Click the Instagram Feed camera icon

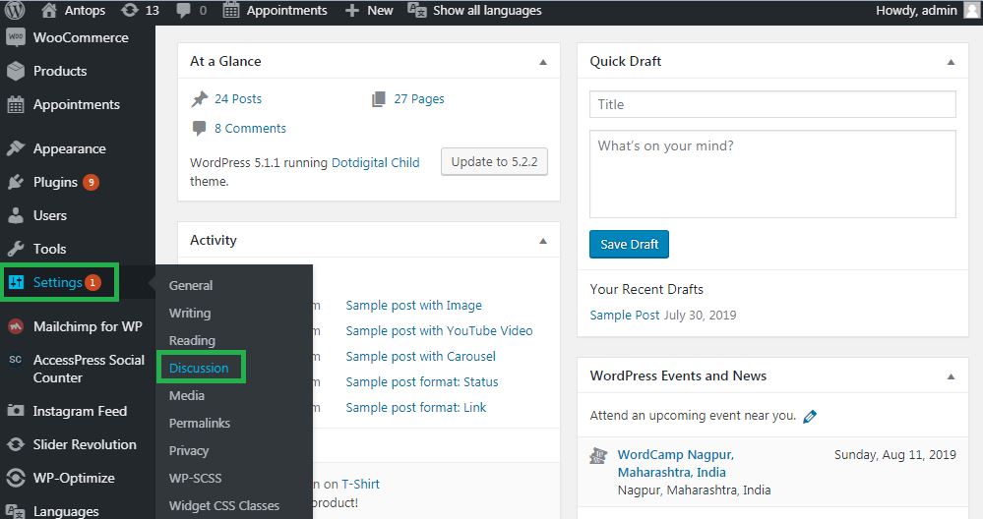[16, 411]
